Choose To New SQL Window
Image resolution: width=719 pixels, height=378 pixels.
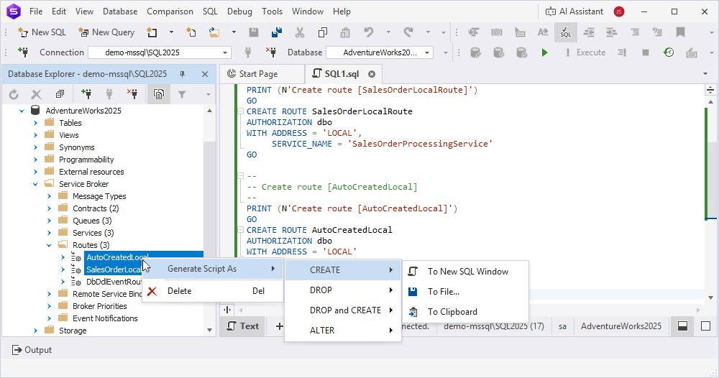(465, 271)
